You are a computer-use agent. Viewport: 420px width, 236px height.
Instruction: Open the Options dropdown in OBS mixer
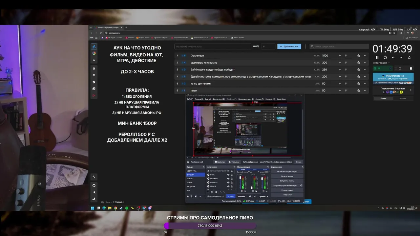point(263,196)
